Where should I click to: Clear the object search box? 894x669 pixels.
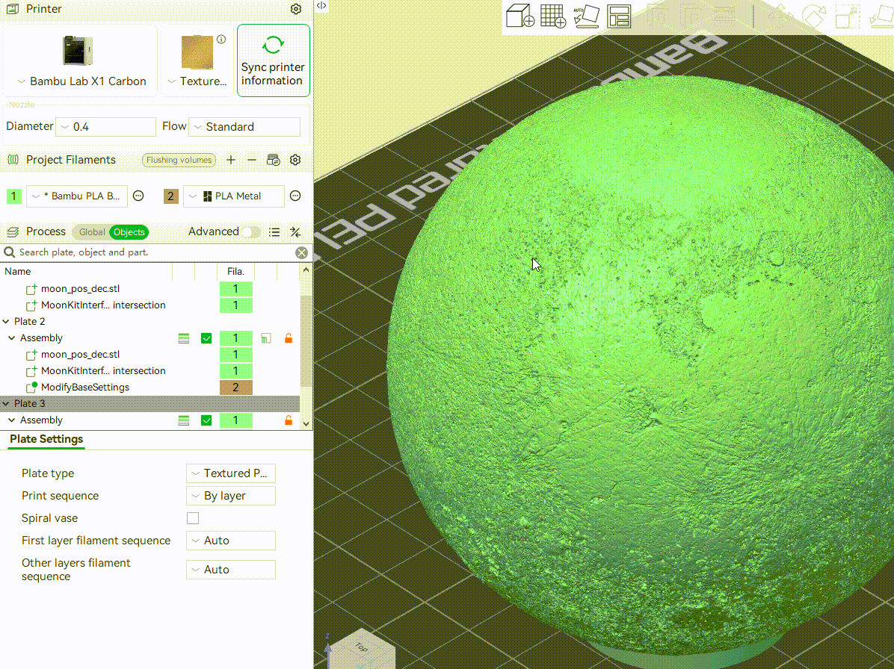301,253
